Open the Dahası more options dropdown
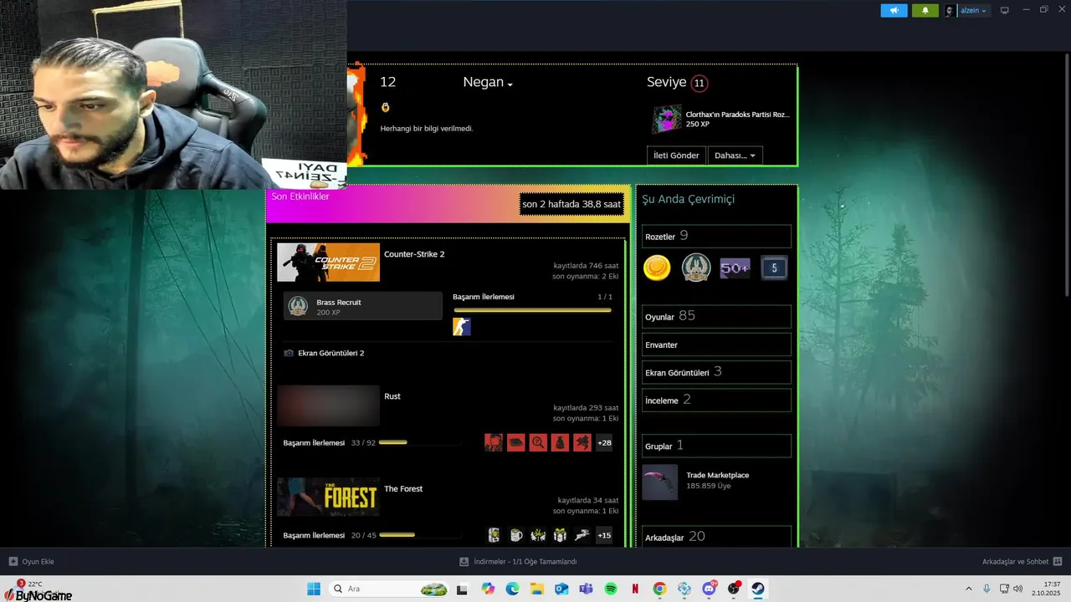The height and width of the screenshot is (602, 1071). [x=735, y=156]
